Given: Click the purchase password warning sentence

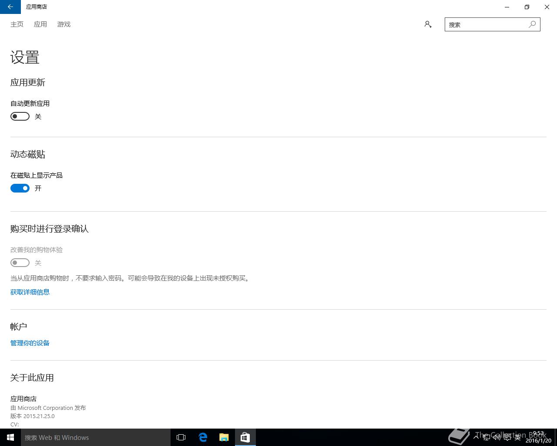Looking at the screenshot, I should coord(131,278).
